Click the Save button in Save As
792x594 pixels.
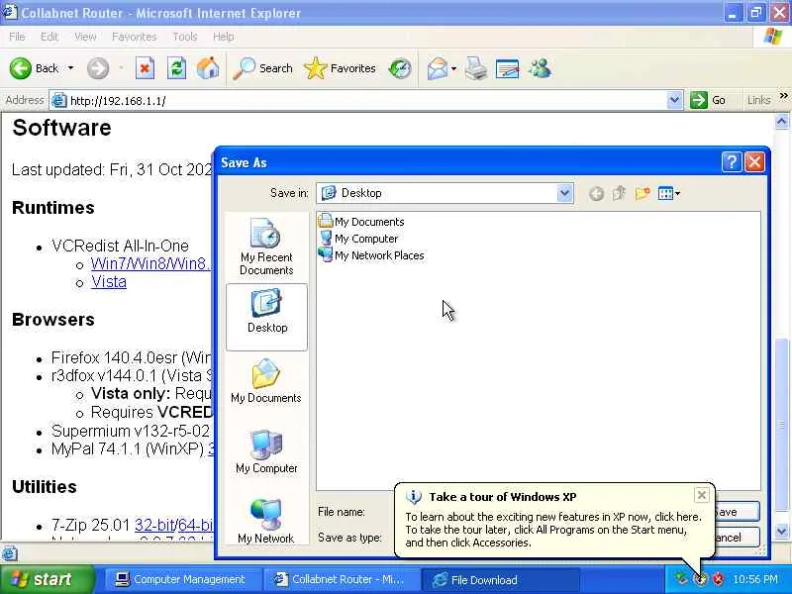[738, 512]
